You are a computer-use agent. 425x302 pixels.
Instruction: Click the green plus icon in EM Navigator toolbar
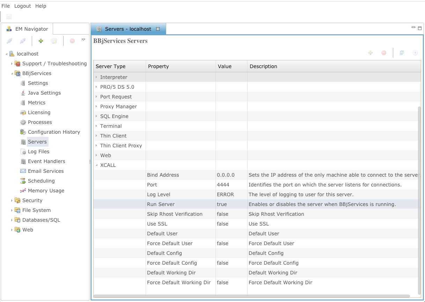(x=41, y=41)
